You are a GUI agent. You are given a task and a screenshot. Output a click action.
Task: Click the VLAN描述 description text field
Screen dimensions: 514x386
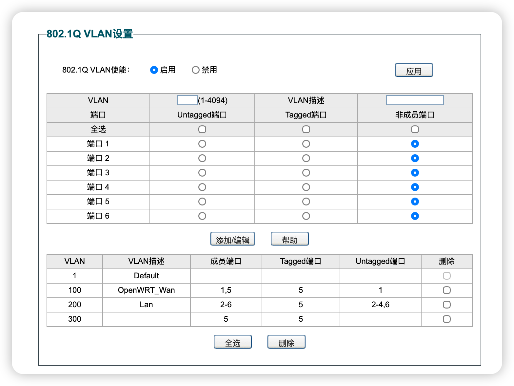[415, 100]
